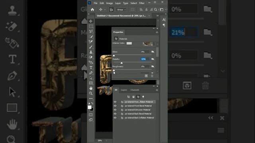The image size is (255, 143).
Task: Hide the Back Inflation Material row
Action: tap(115, 118)
